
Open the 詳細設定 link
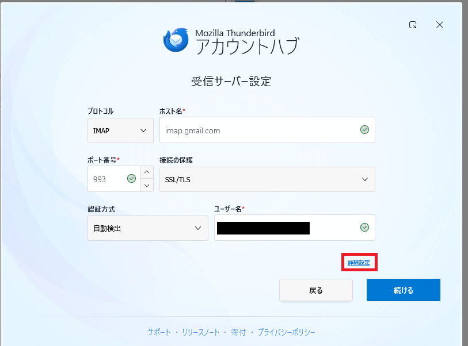click(x=359, y=263)
